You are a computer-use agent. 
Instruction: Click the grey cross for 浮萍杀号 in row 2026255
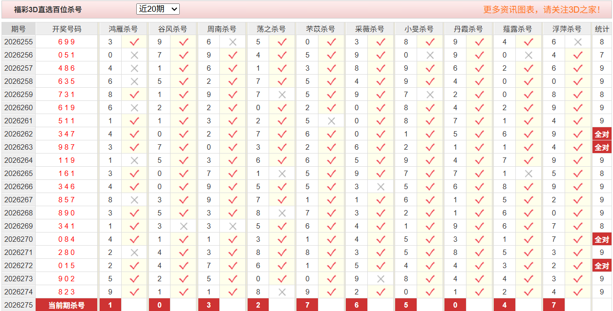578,42
